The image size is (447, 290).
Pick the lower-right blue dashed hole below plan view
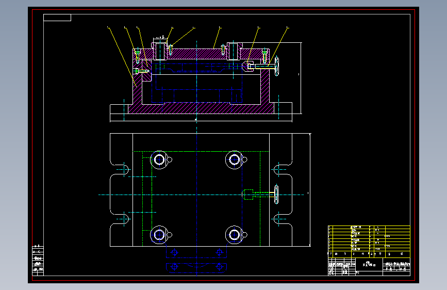click(x=219, y=267)
